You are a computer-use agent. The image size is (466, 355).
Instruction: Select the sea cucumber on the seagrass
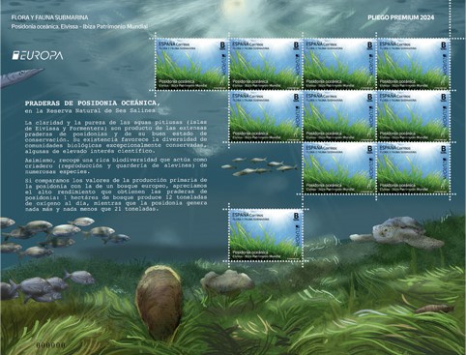434,309
